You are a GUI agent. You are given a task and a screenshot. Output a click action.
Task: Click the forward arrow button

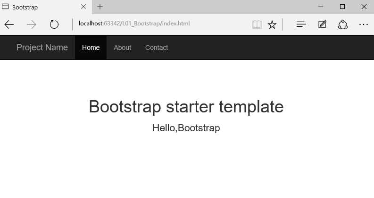(32, 24)
